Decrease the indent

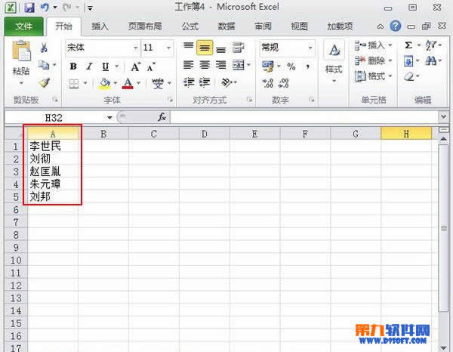click(x=189, y=82)
